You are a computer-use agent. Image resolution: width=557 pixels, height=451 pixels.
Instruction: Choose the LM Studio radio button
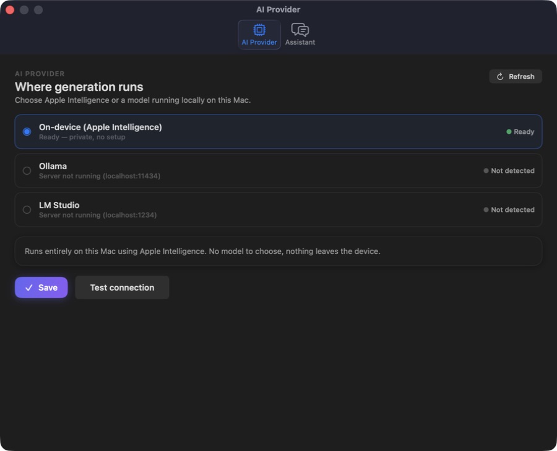click(x=27, y=210)
